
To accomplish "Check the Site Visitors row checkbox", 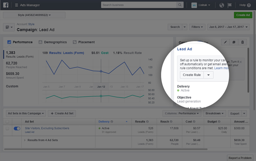I will click(7, 128).
